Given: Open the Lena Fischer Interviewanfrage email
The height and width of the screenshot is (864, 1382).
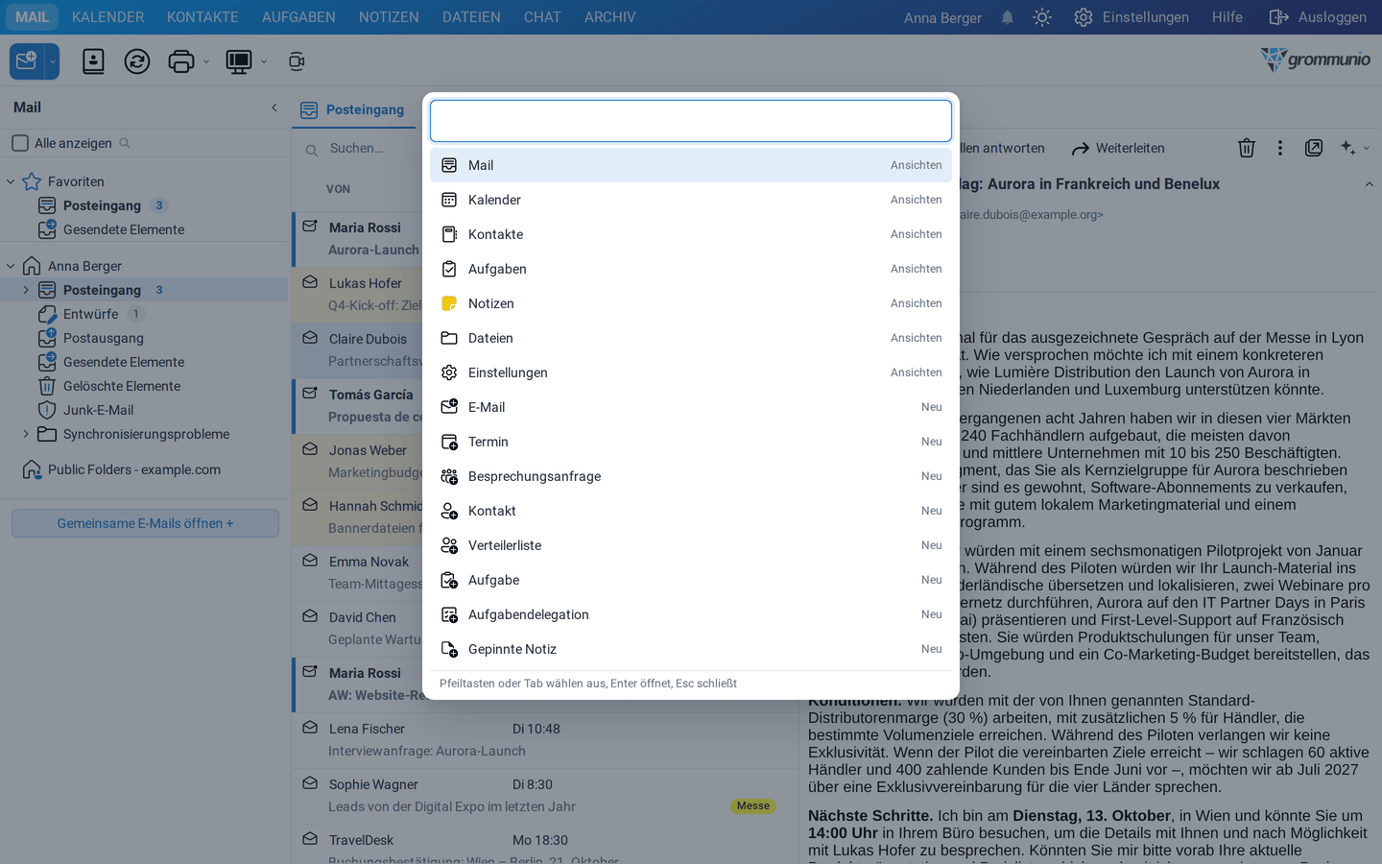Looking at the screenshot, I should [x=545, y=740].
